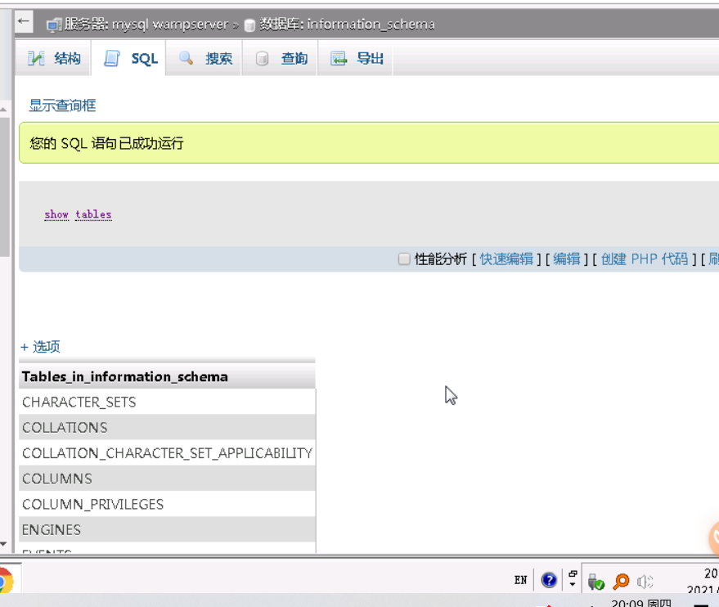Image resolution: width=719 pixels, height=607 pixels.
Task: Select the ENGINES row
Action: (x=167, y=529)
